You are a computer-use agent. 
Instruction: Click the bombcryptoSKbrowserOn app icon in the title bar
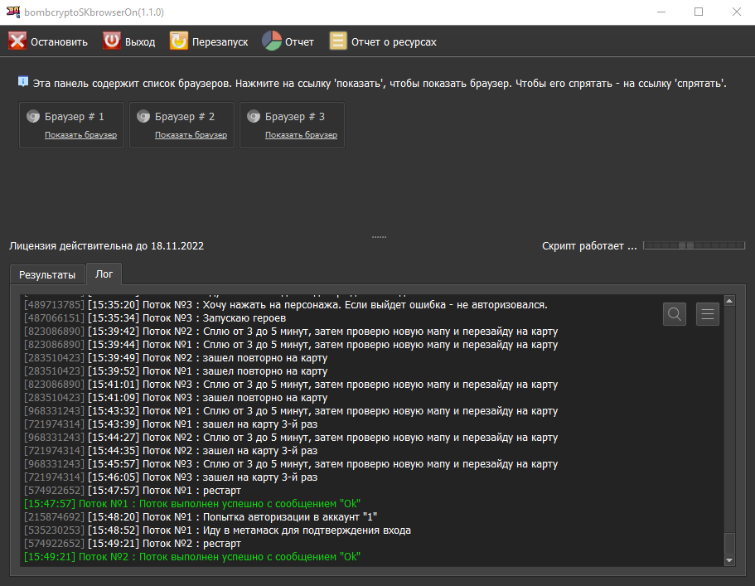(x=13, y=12)
